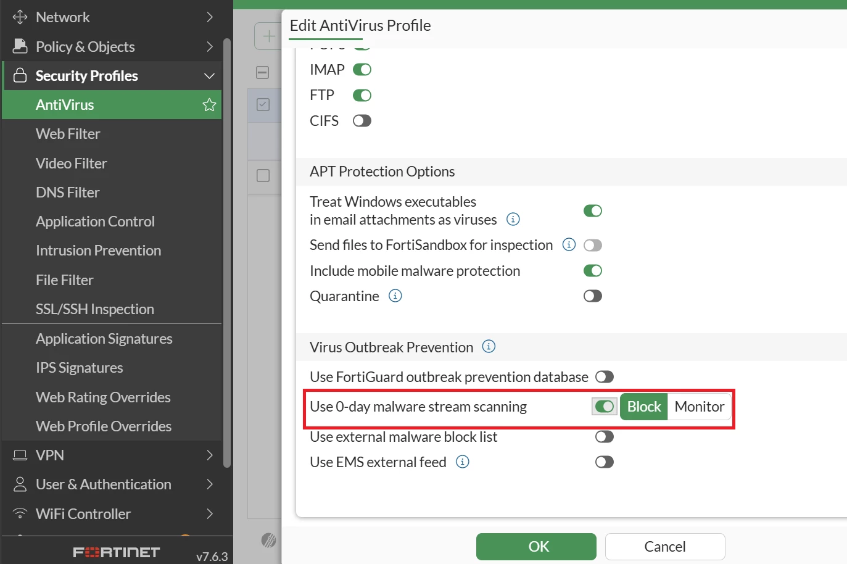Click the APT Protection Options heading
Screen dimensions: 847x564
[382, 172]
